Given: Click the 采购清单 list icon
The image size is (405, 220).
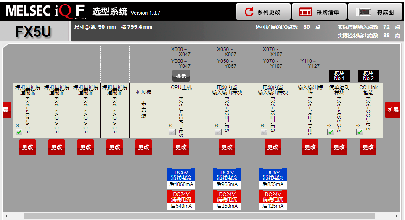Looking at the screenshot, I should [305, 12].
